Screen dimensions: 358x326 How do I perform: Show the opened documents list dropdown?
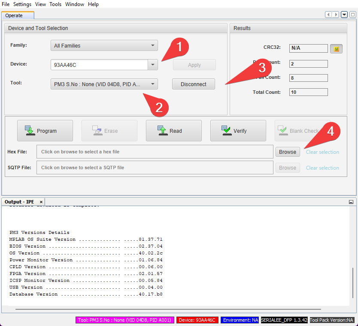pyautogui.click(x=344, y=15)
